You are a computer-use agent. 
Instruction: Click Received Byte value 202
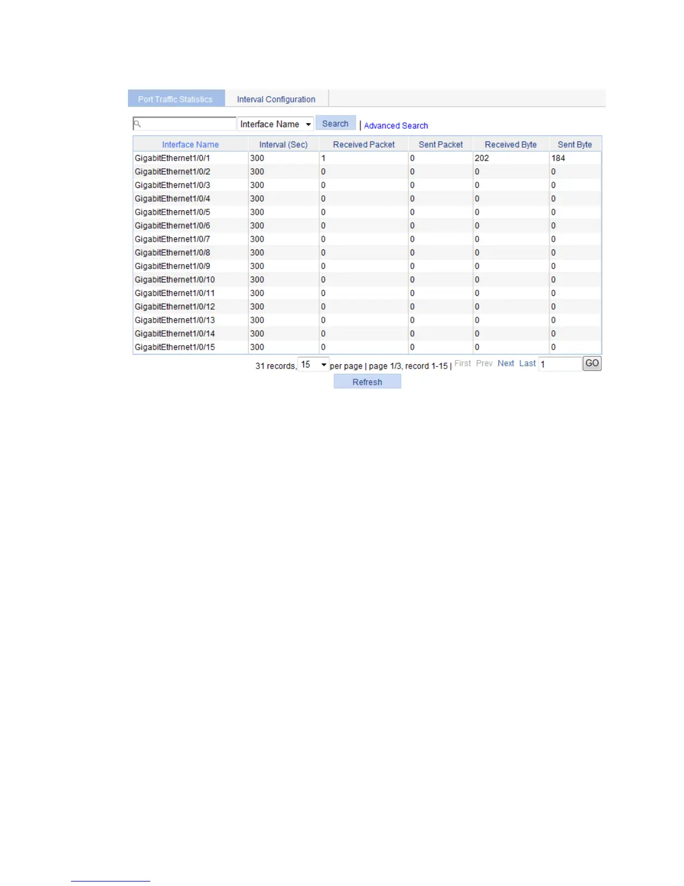482,158
